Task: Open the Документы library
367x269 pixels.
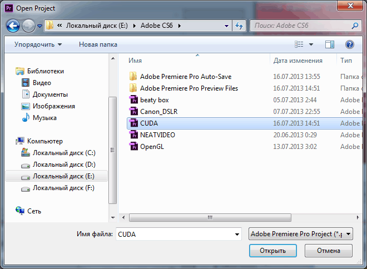Action: [50, 94]
